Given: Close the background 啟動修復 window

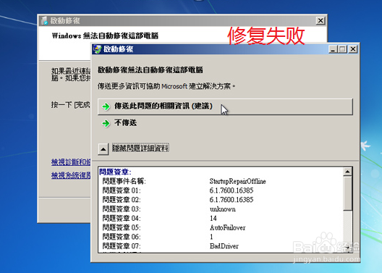Looking at the screenshot, I should coord(321,21).
